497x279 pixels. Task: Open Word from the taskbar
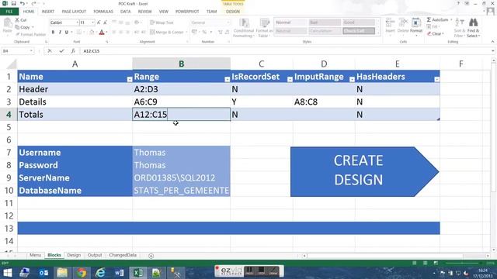tap(119, 272)
